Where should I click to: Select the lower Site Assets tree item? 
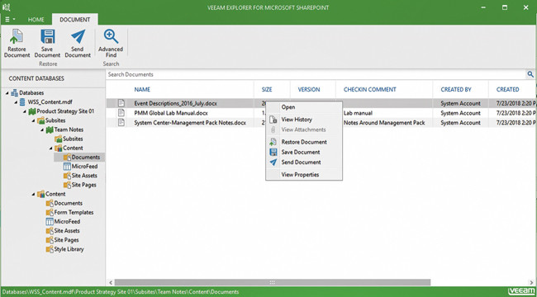63,231
